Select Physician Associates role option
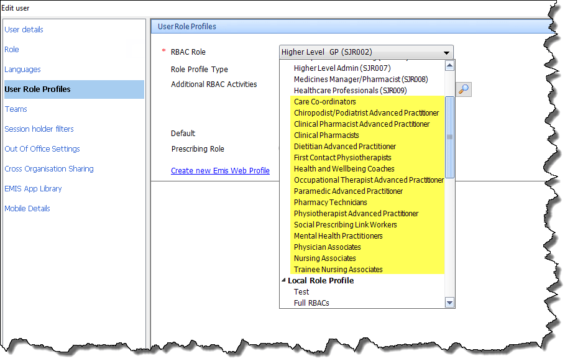The image size is (565, 361). point(328,247)
